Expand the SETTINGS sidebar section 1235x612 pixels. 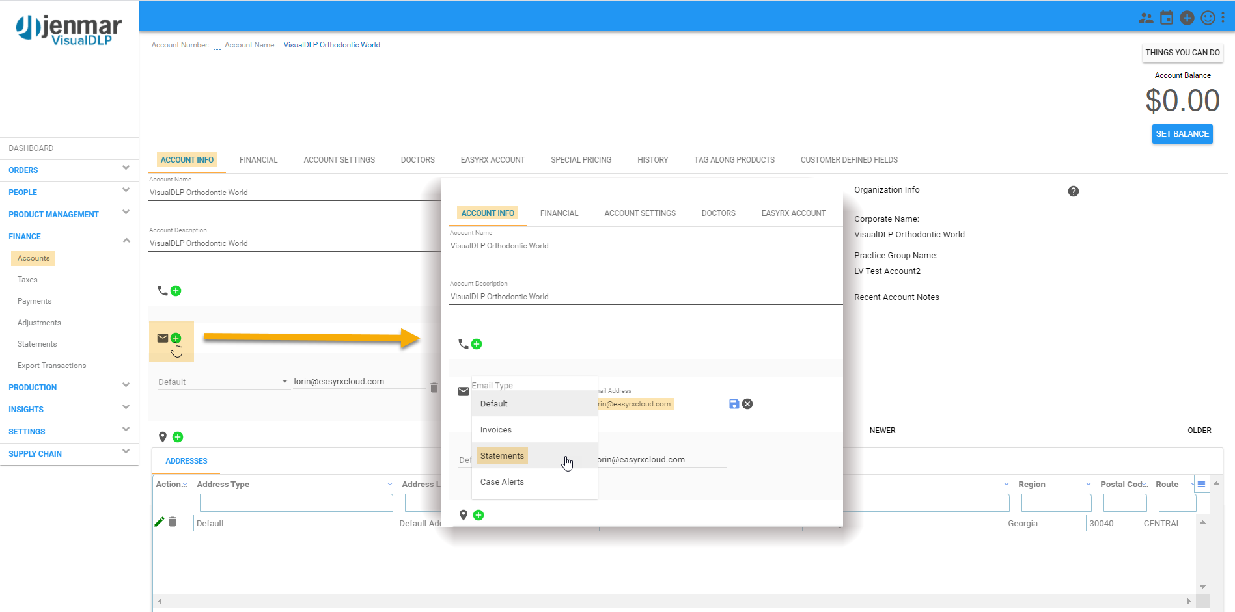[126, 430]
